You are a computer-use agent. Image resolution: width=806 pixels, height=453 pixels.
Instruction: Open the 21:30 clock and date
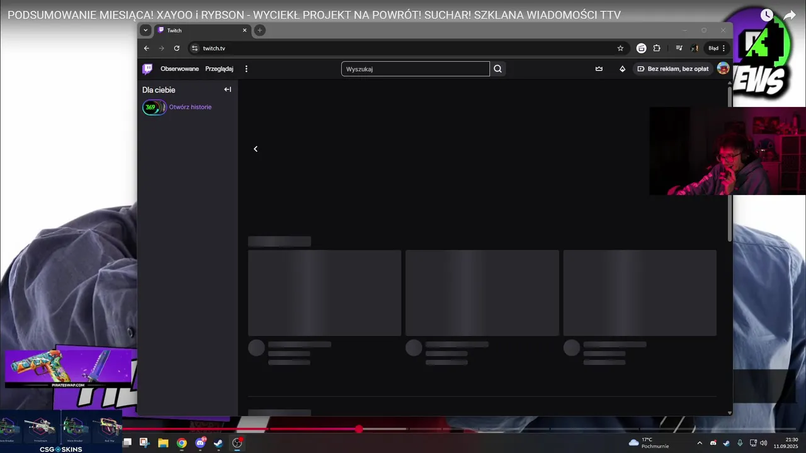[786, 443]
